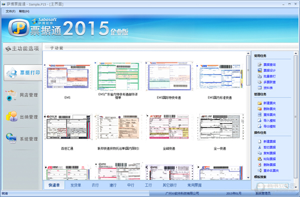The height and width of the screenshot is (197, 300).
Task: Select the 联邦快递货物托运单 template thumbnail
Action: (118, 127)
